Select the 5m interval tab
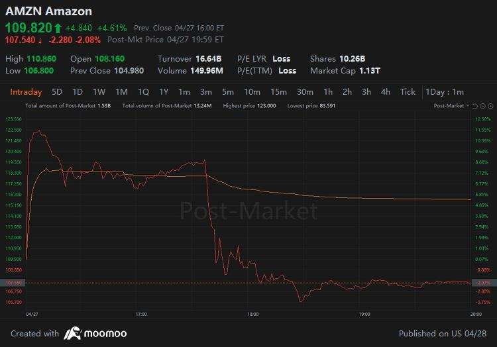This screenshot has width=497, height=347. [228, 92]
